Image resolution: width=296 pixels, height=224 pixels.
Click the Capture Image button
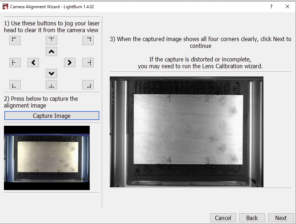(52, 116)
